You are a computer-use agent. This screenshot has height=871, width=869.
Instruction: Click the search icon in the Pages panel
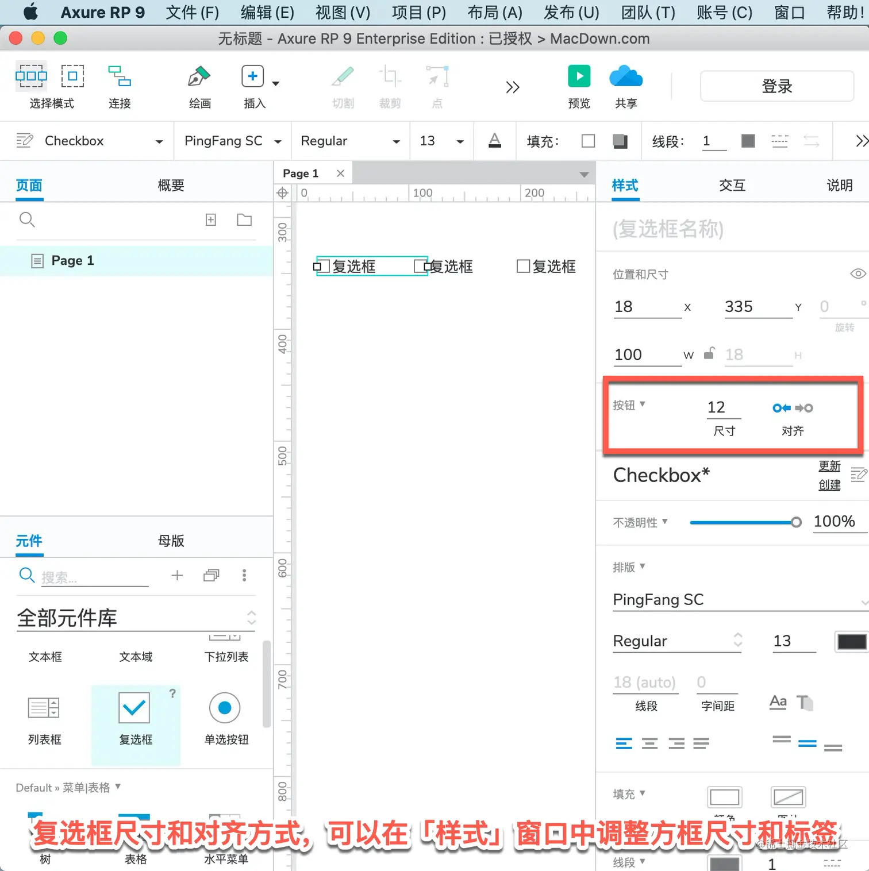[x=27, y=219]
